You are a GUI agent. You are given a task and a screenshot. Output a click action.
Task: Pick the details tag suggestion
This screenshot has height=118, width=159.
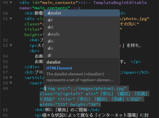click(x=82, y=34)
